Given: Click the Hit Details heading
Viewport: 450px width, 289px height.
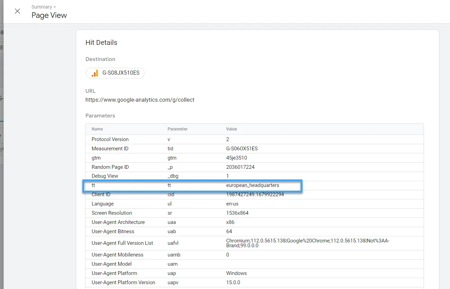Looking at the screenshot, I should point(101,43).
